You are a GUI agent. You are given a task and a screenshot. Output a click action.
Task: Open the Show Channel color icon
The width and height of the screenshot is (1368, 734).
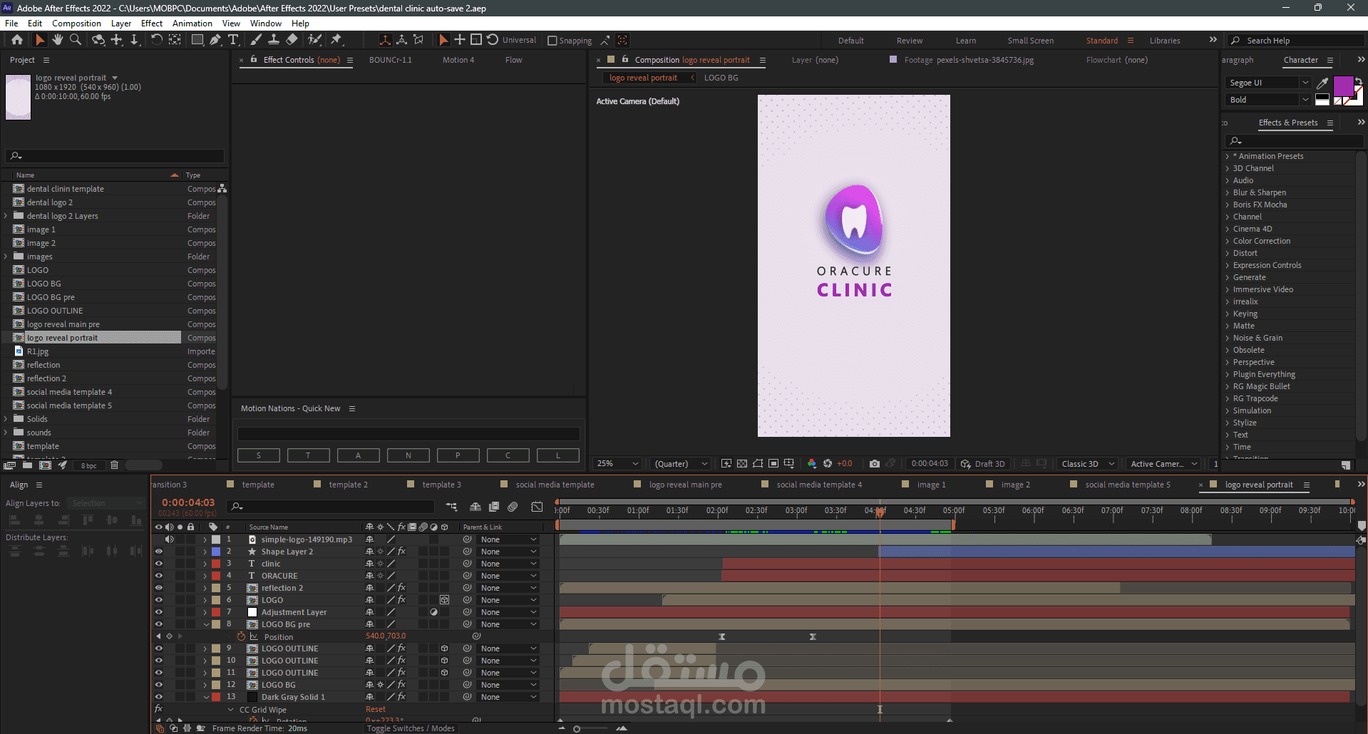[812, 464]
